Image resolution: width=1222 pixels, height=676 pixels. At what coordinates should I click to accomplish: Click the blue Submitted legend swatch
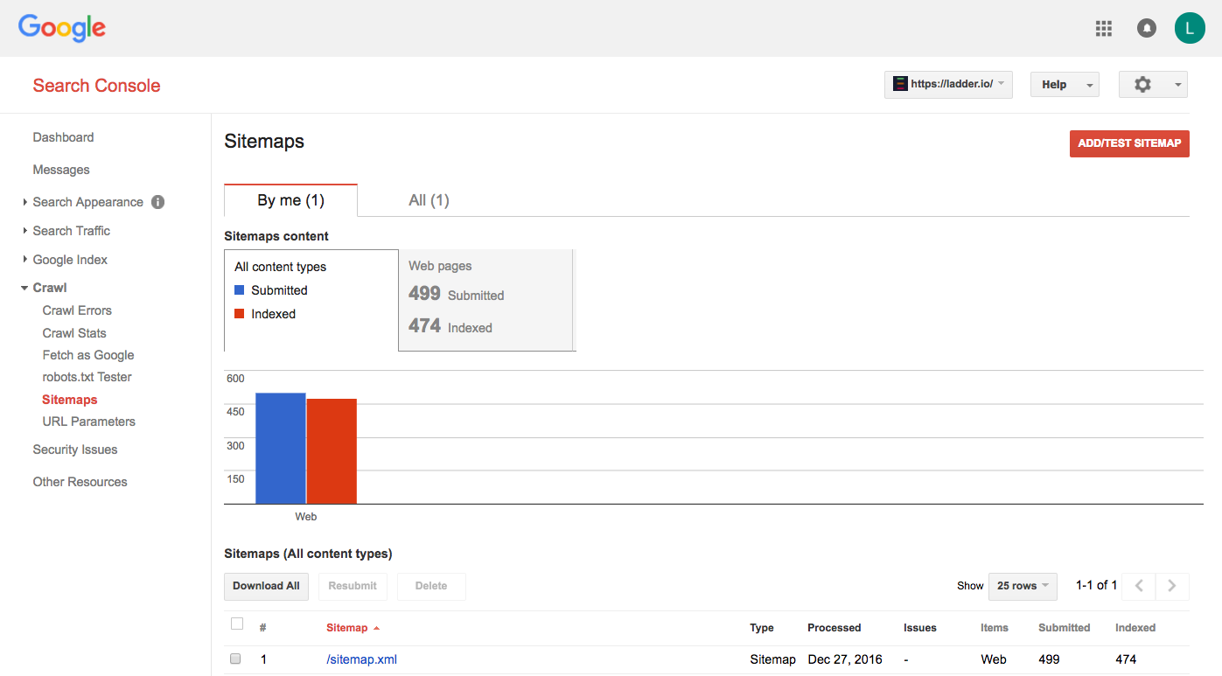[240, 290]
